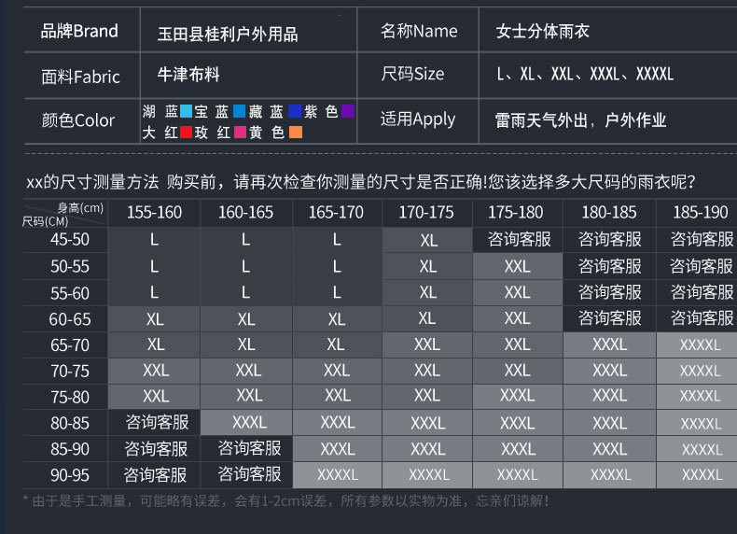Click the XXL cell in row 50-55, column 175-180
Viewport: 737px width, 534px height.
coord(517,267)
